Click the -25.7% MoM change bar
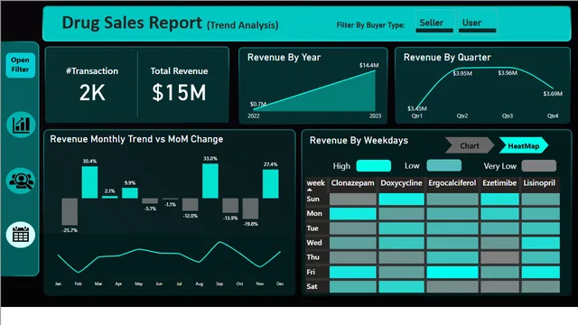This screenshot has width=578, height=325. (70, 211)
